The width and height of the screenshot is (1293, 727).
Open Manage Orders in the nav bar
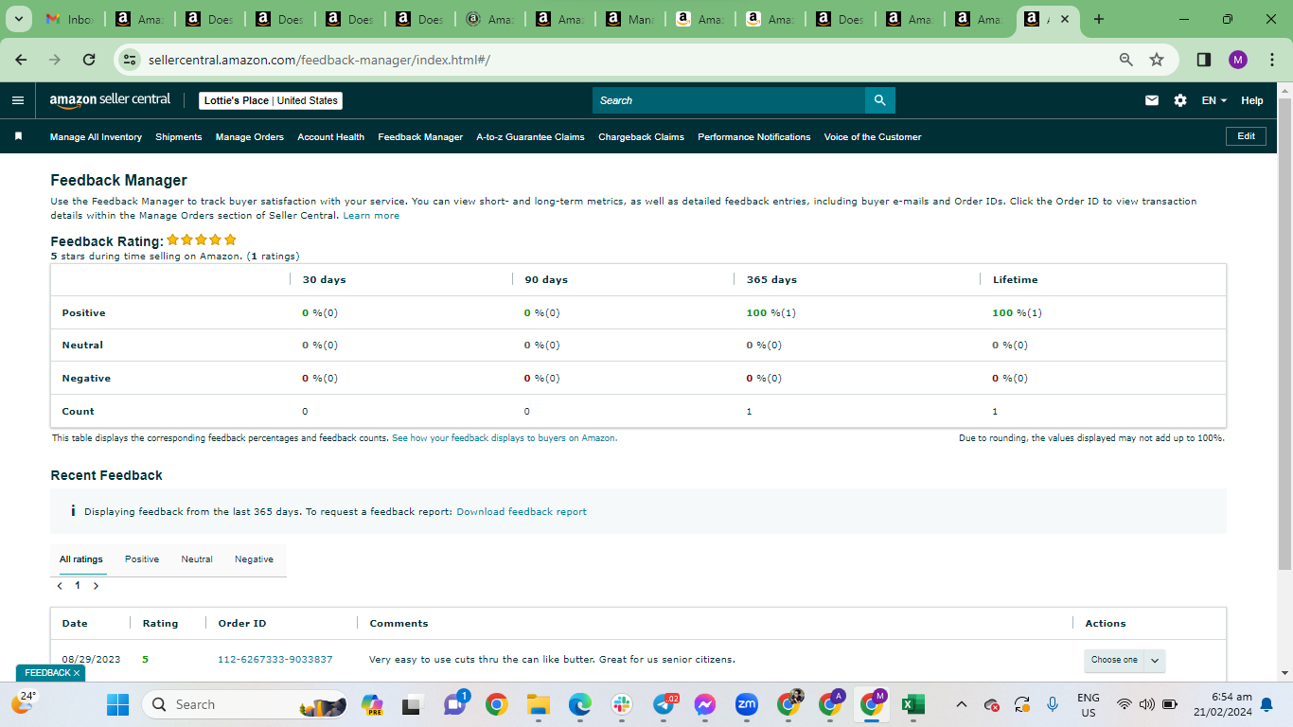pos(250,137)
